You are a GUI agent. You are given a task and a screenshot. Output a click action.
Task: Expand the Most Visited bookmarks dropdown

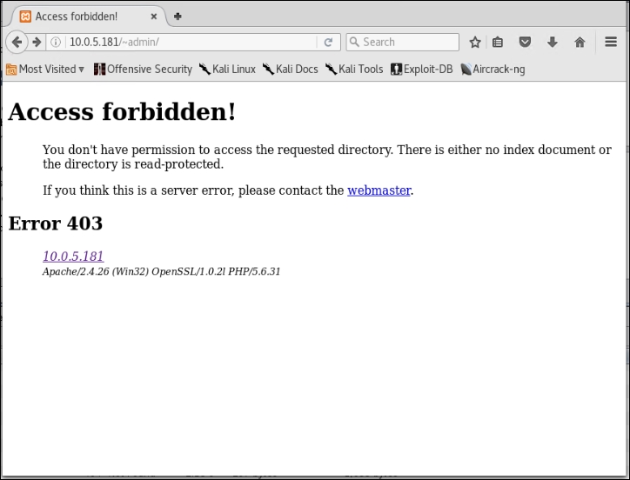coord(45,69)
